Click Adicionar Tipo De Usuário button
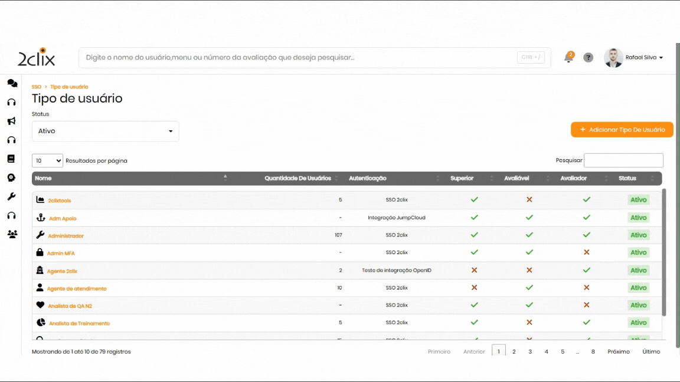 [622, 130]
